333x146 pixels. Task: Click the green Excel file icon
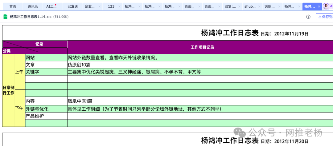(5, 17)
